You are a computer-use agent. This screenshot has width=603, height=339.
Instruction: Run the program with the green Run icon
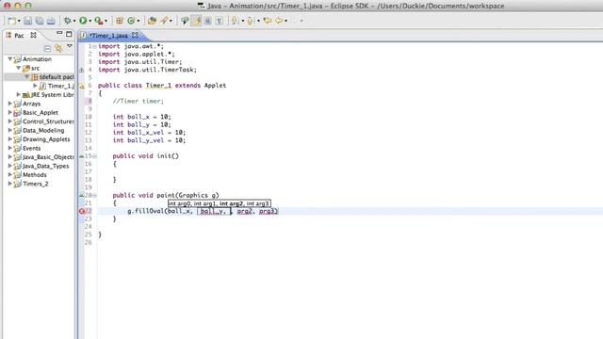[83, 21]
